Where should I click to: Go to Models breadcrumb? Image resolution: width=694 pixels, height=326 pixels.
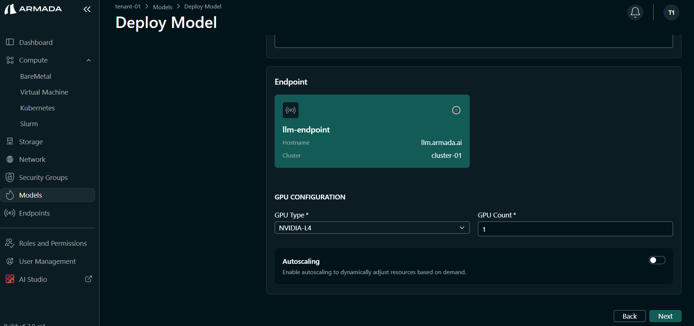163,7
